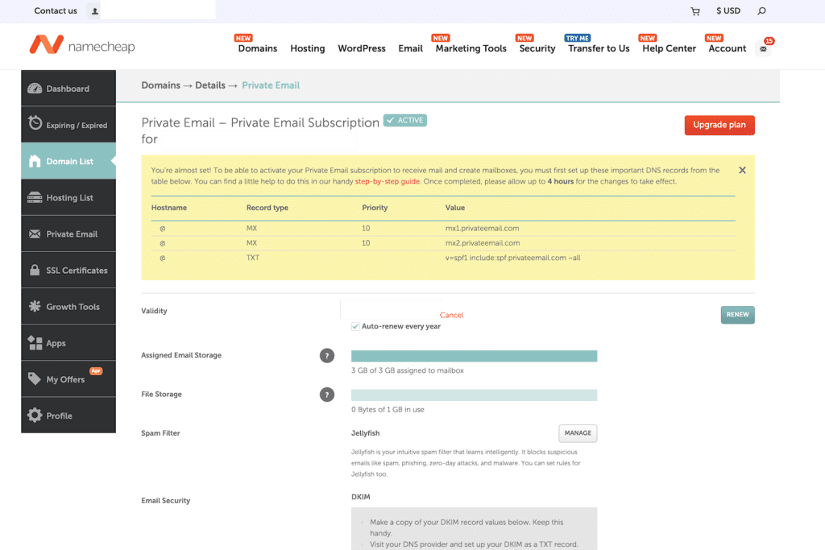The height and width of the screenshot is (550, 825).
Task: Click the user profile icon beside Contact us
Action: (x=94, y=10)
